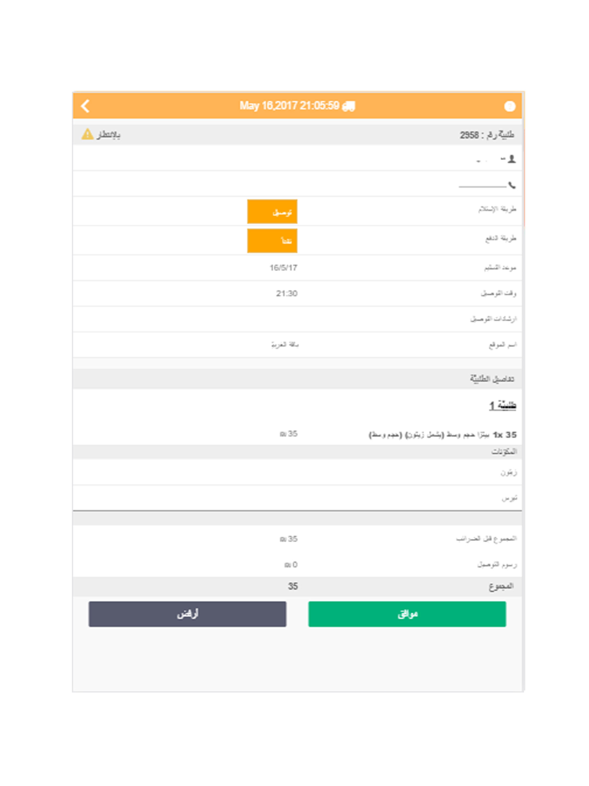Click the orange توصيل delivery method tag
This screenshot has height=786, width=589.
(x=272, y=212)
